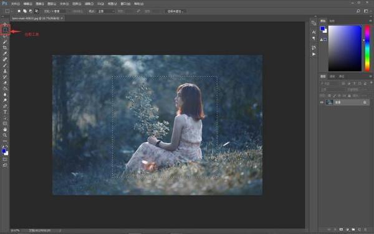Select the Type tool

(x=5, y=112)
